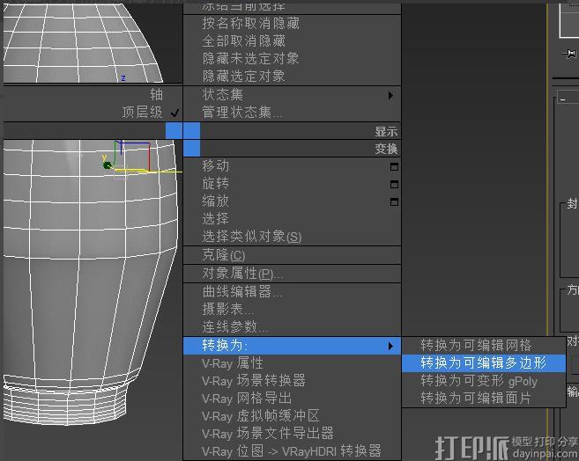
Task: Collapse the rollout minus button in right panel
Action: click(563, 99)
